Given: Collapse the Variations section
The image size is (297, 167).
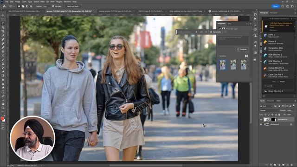Looking at the screenshot, I should coord(218,56).
